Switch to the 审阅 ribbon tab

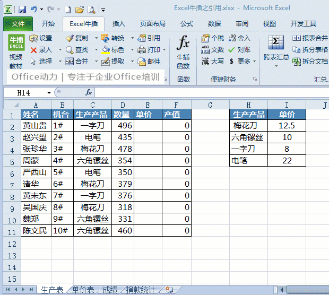tap(242, 24)
